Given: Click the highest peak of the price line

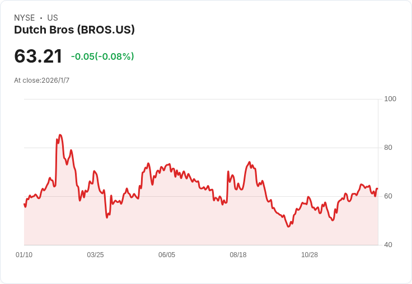Looking at the screenshot, I should [60, 135].
